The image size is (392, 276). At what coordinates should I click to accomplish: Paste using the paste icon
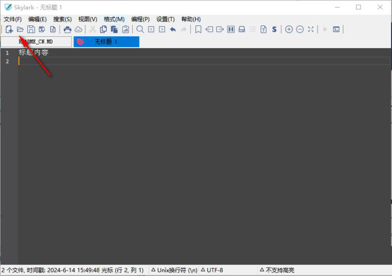pos(114,29)
